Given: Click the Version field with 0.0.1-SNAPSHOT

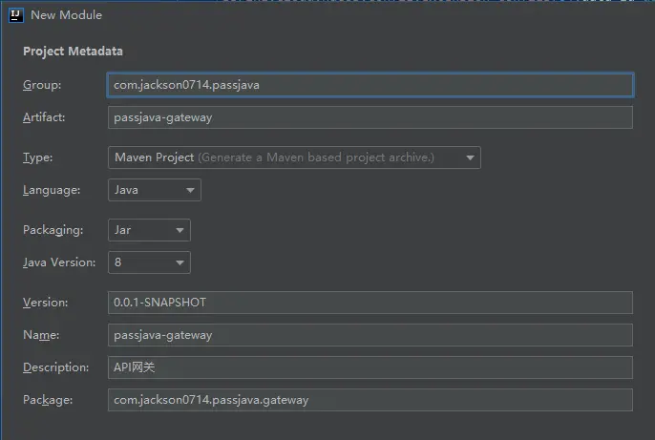Looking at the screenshot, I should pos(370,303).
